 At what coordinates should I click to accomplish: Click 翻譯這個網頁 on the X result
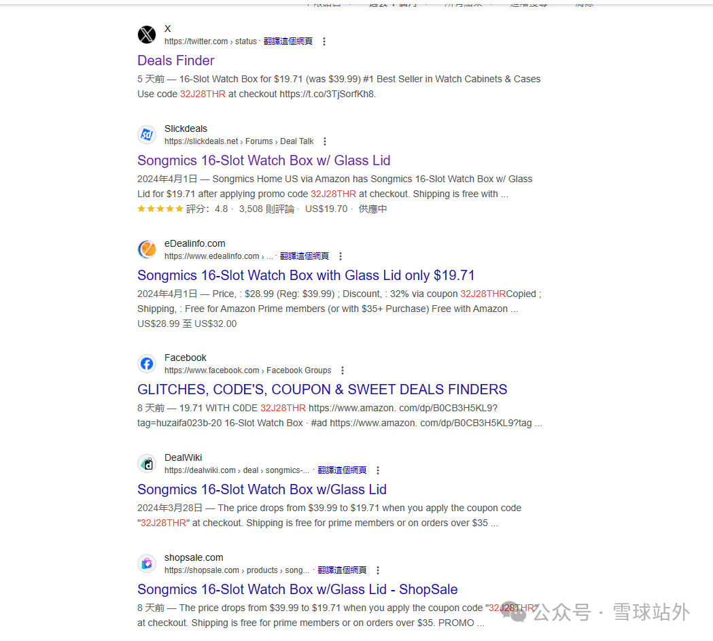pos(288,41)
